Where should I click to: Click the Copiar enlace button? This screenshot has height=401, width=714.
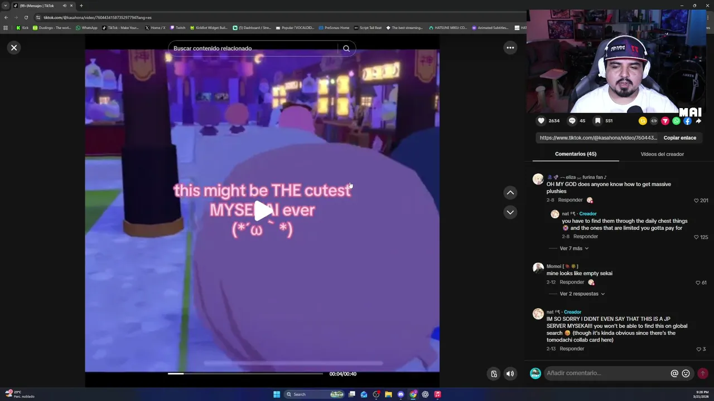679,138
